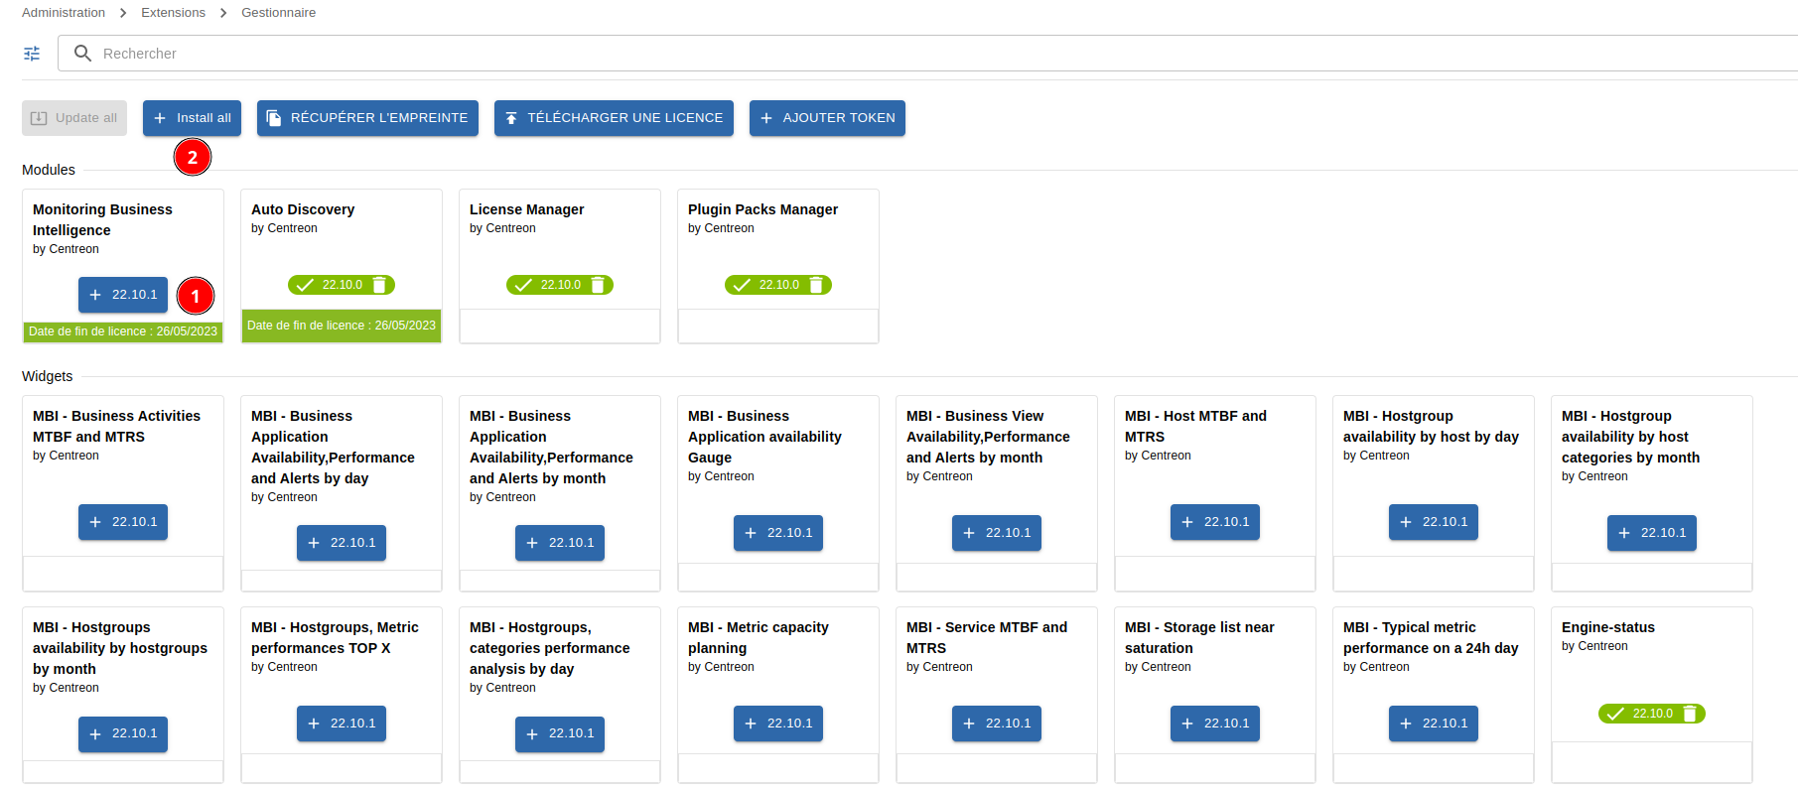Viewport: 1798px width, 790px height.
Task: Click the Widgets section heading
Action: click(x=48, y=376)
